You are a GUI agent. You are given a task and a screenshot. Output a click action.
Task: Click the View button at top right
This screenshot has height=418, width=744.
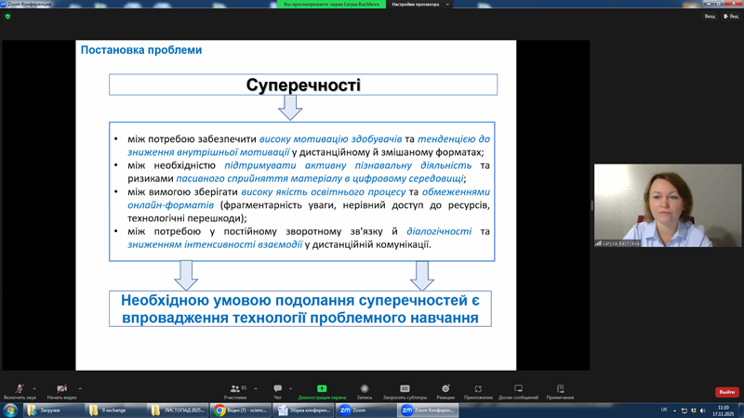tap(731, 16)
